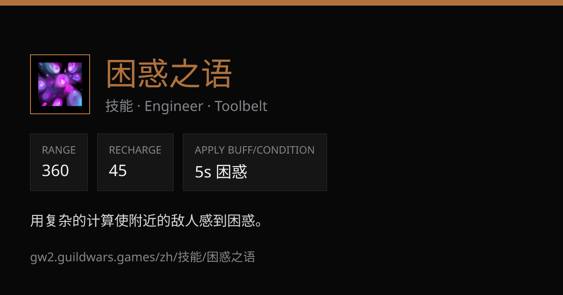Viewport: 563px width, 295px height.
Task: Click the Toolbelt slot label
Action: (241, 106)
